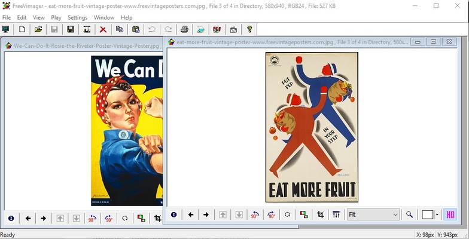Copy the image to clipboard
469x239 pixels.
[120, 29]
